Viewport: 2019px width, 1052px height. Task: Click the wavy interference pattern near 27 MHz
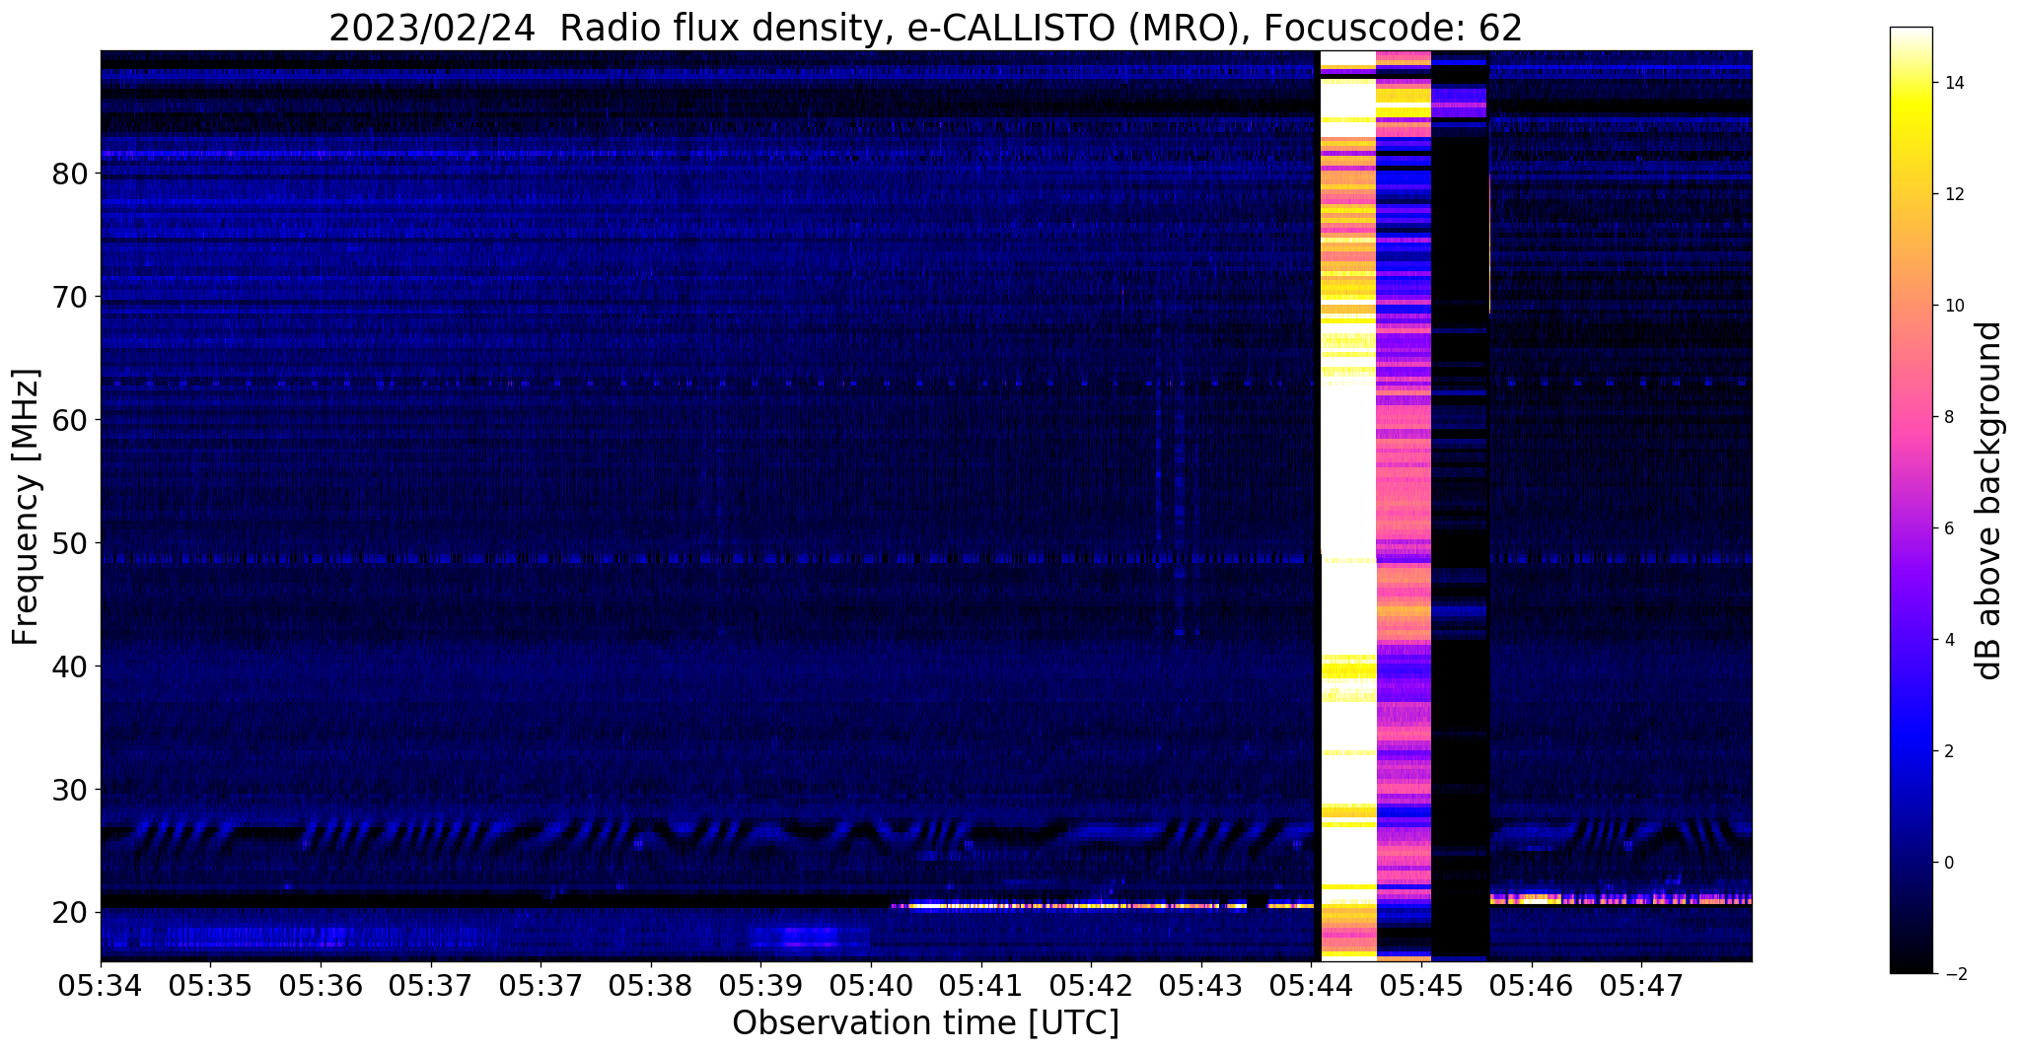click(x=707, y=834)
